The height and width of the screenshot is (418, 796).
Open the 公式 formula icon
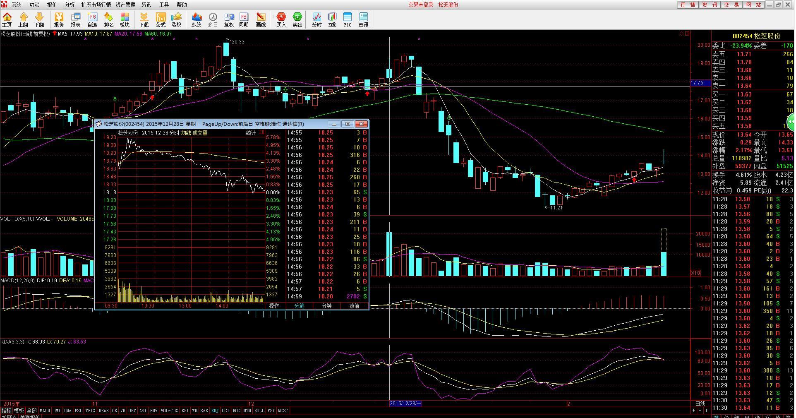(161, 19)
